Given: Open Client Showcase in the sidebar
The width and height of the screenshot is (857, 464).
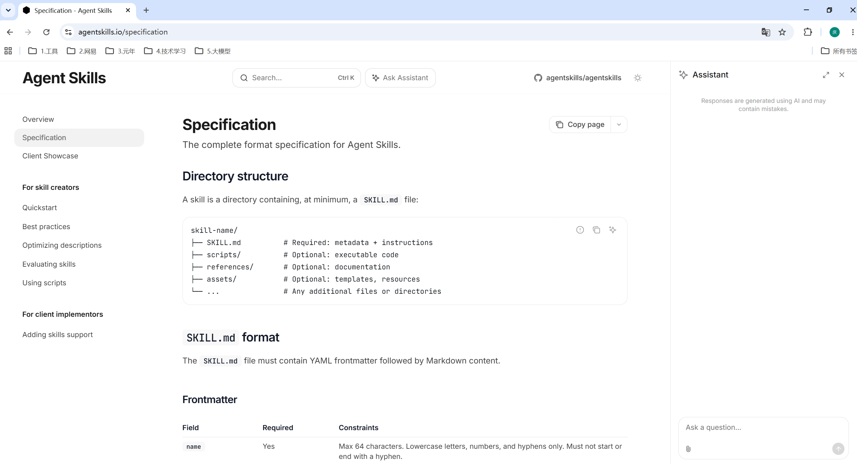Looking at the screenshot, I should (x=50, y=156).
